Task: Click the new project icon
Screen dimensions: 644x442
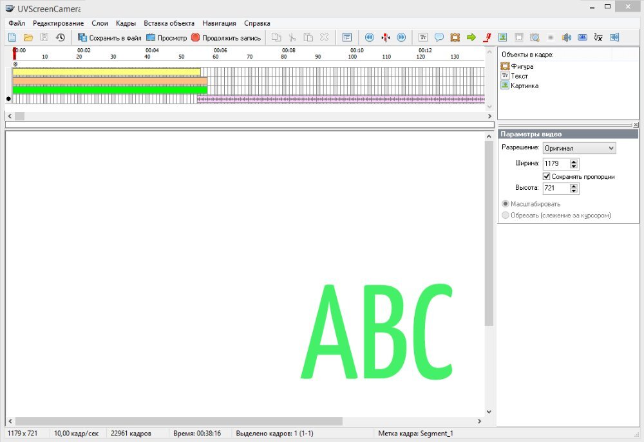Action: click(x=12, y=37)
